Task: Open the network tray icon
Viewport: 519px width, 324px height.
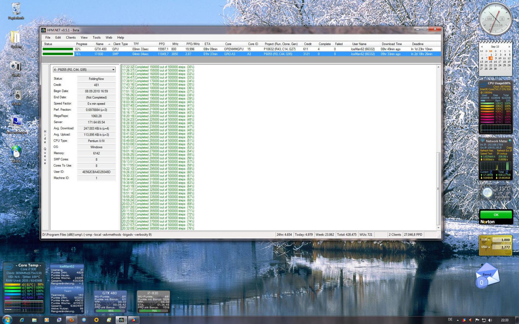Action: point(484,320)
